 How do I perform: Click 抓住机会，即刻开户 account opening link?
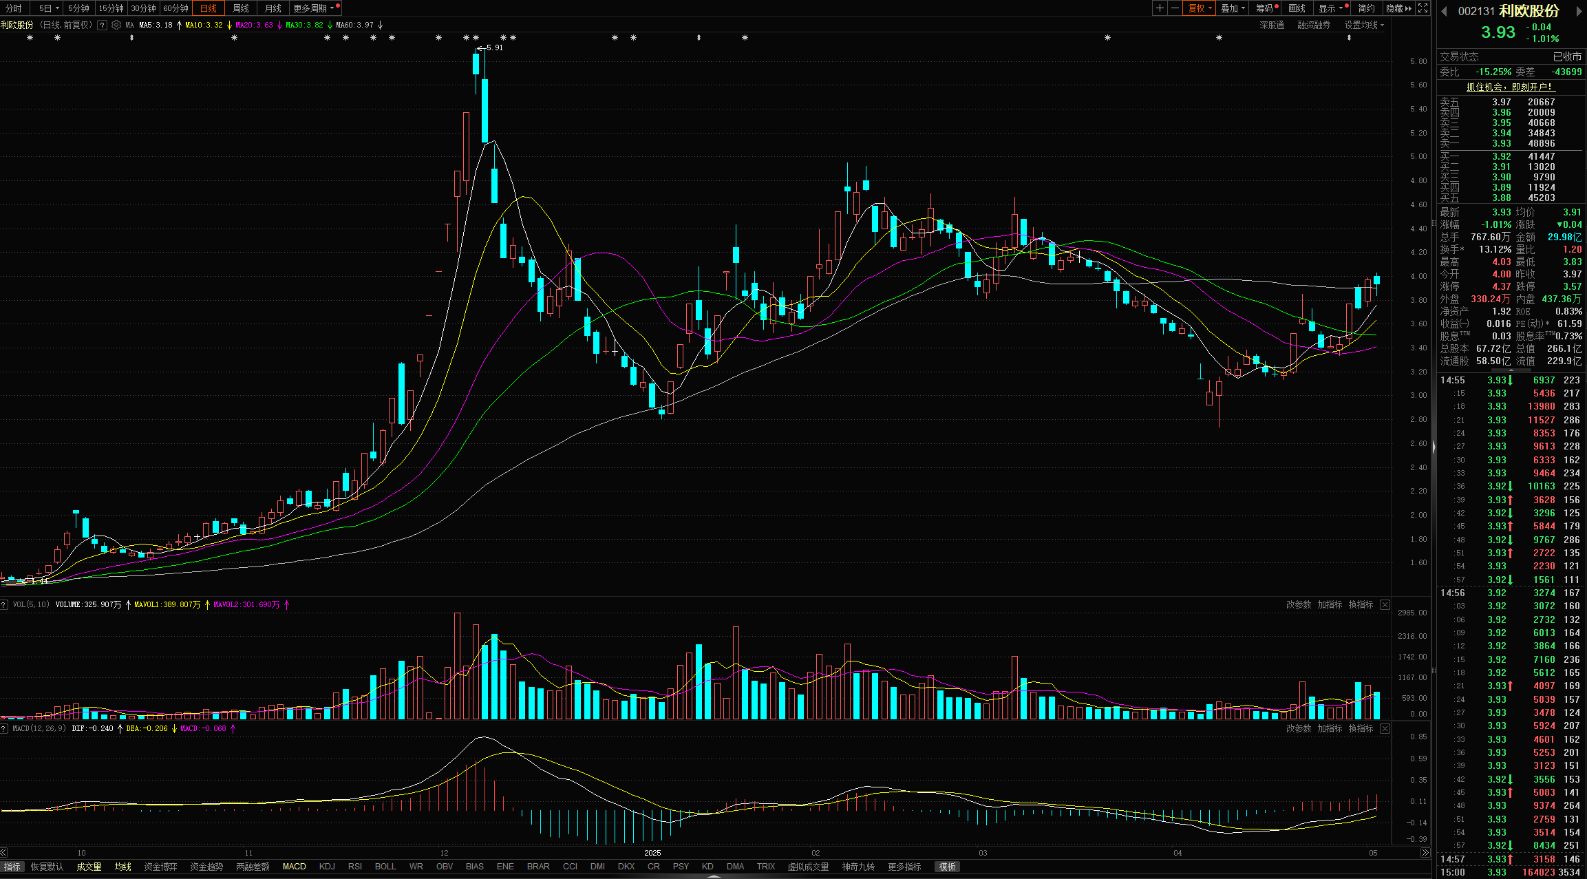(1509, 87)
